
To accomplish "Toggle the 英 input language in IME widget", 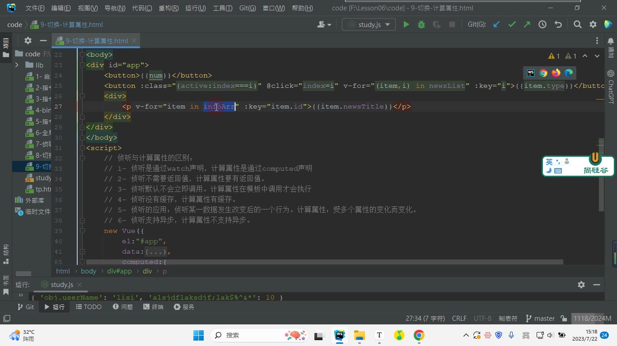I will click(x=549, y=162).
